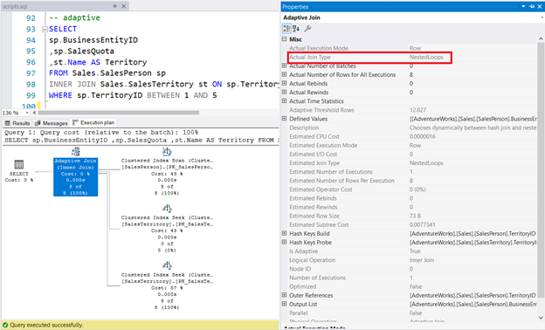The image size is (545, 330).
Task: Click the 12.027 threshold value cell
Action: click(417, 110)
